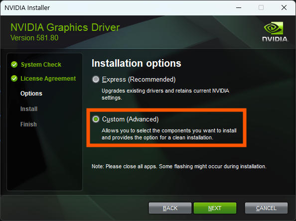This screenshot has width=296, height=221.
Task: Select the Install step in sidebar
Action: pos(29,109)
